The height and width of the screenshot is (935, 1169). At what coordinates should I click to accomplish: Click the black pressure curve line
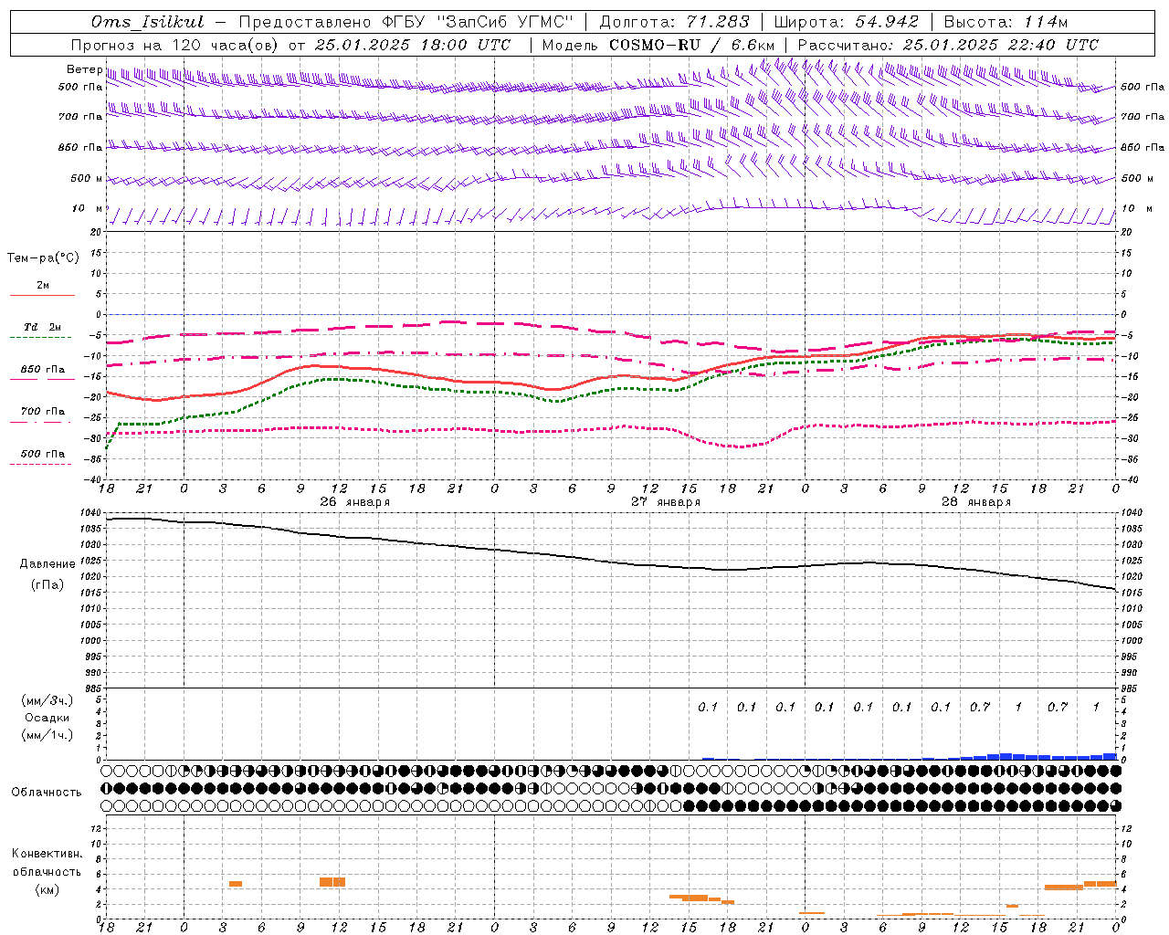(x=610, y=562)
